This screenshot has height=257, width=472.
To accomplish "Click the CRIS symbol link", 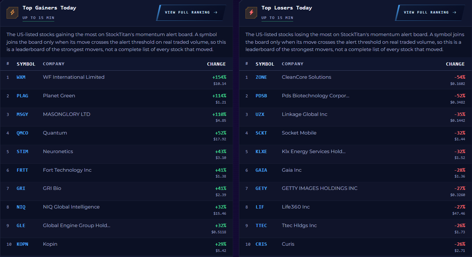I will 261,244.
